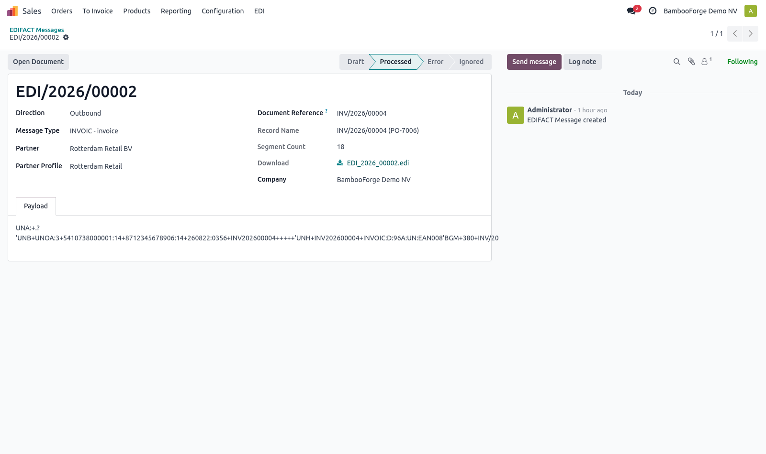This screenshot has height=454, width=766.
Task: Click the Rotterdam Retail partner profile value
Action: pos(96,166)
